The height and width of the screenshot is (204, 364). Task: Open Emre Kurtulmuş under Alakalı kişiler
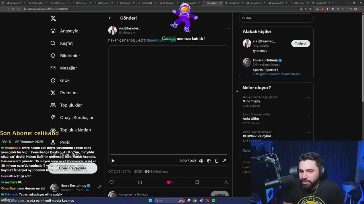(x=265, y=60)
